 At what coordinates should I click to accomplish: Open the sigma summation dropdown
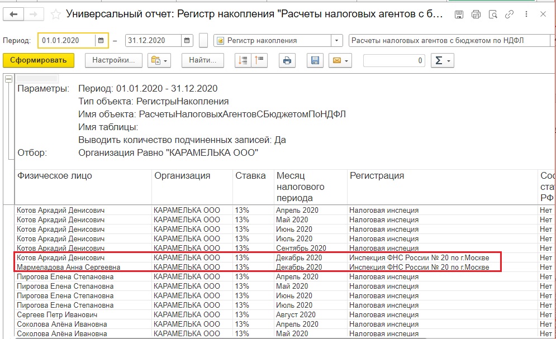(x=443, y=60)
